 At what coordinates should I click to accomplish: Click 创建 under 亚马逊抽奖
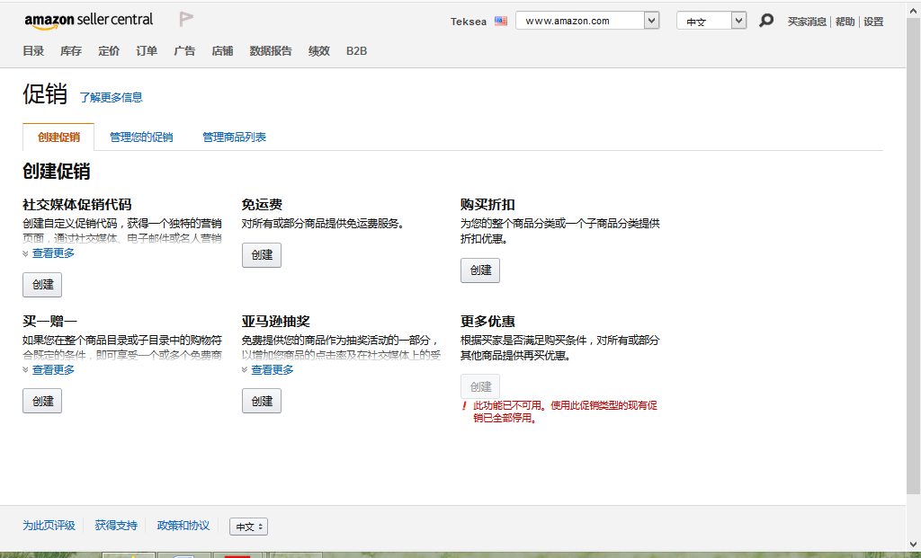point(262,402)
